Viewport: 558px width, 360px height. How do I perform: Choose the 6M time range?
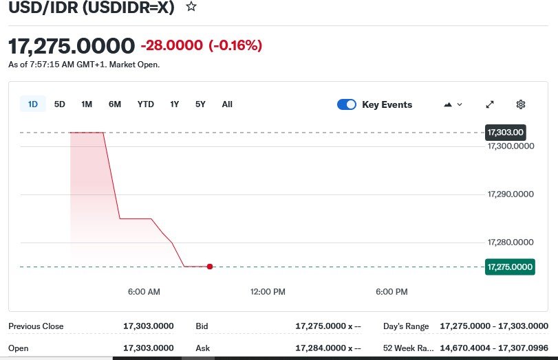115,104
